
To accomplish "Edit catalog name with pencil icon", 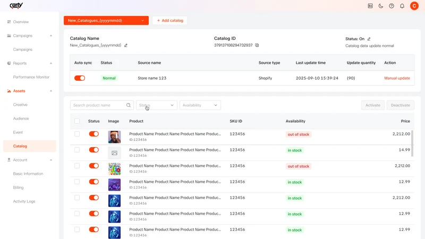I will point(126,45).
